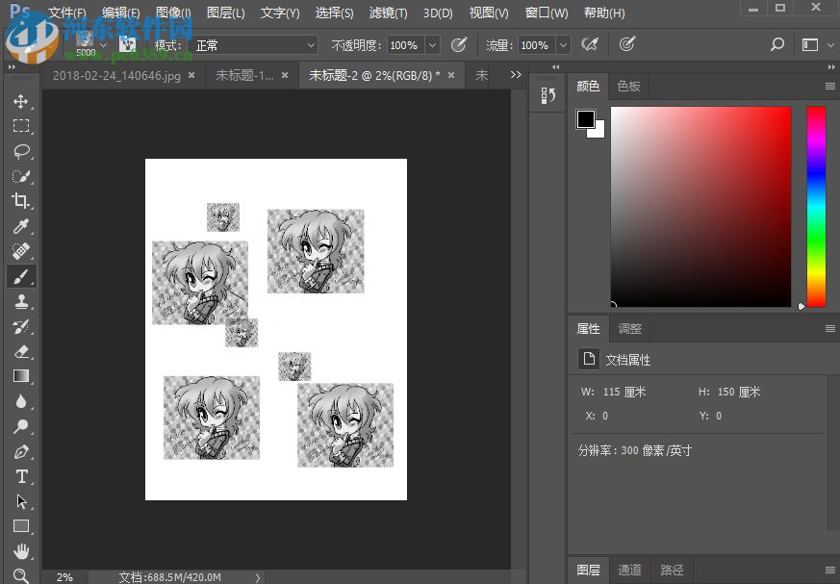Select the Lasso tool
840x584 pixels.
[21, 151]
